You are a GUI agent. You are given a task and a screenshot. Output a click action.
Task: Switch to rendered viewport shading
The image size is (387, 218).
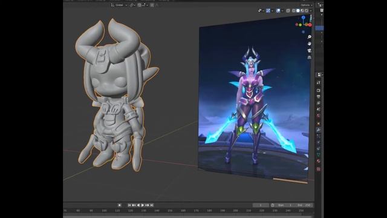307,11
